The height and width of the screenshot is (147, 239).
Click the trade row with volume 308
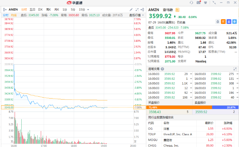pyautogui.click(x=216, y=84)
